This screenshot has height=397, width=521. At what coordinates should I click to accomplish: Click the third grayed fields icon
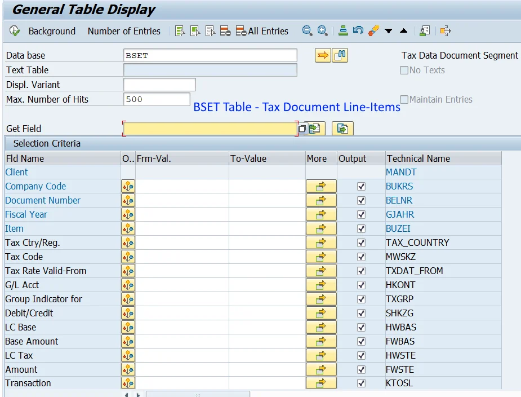pos(210,31)
